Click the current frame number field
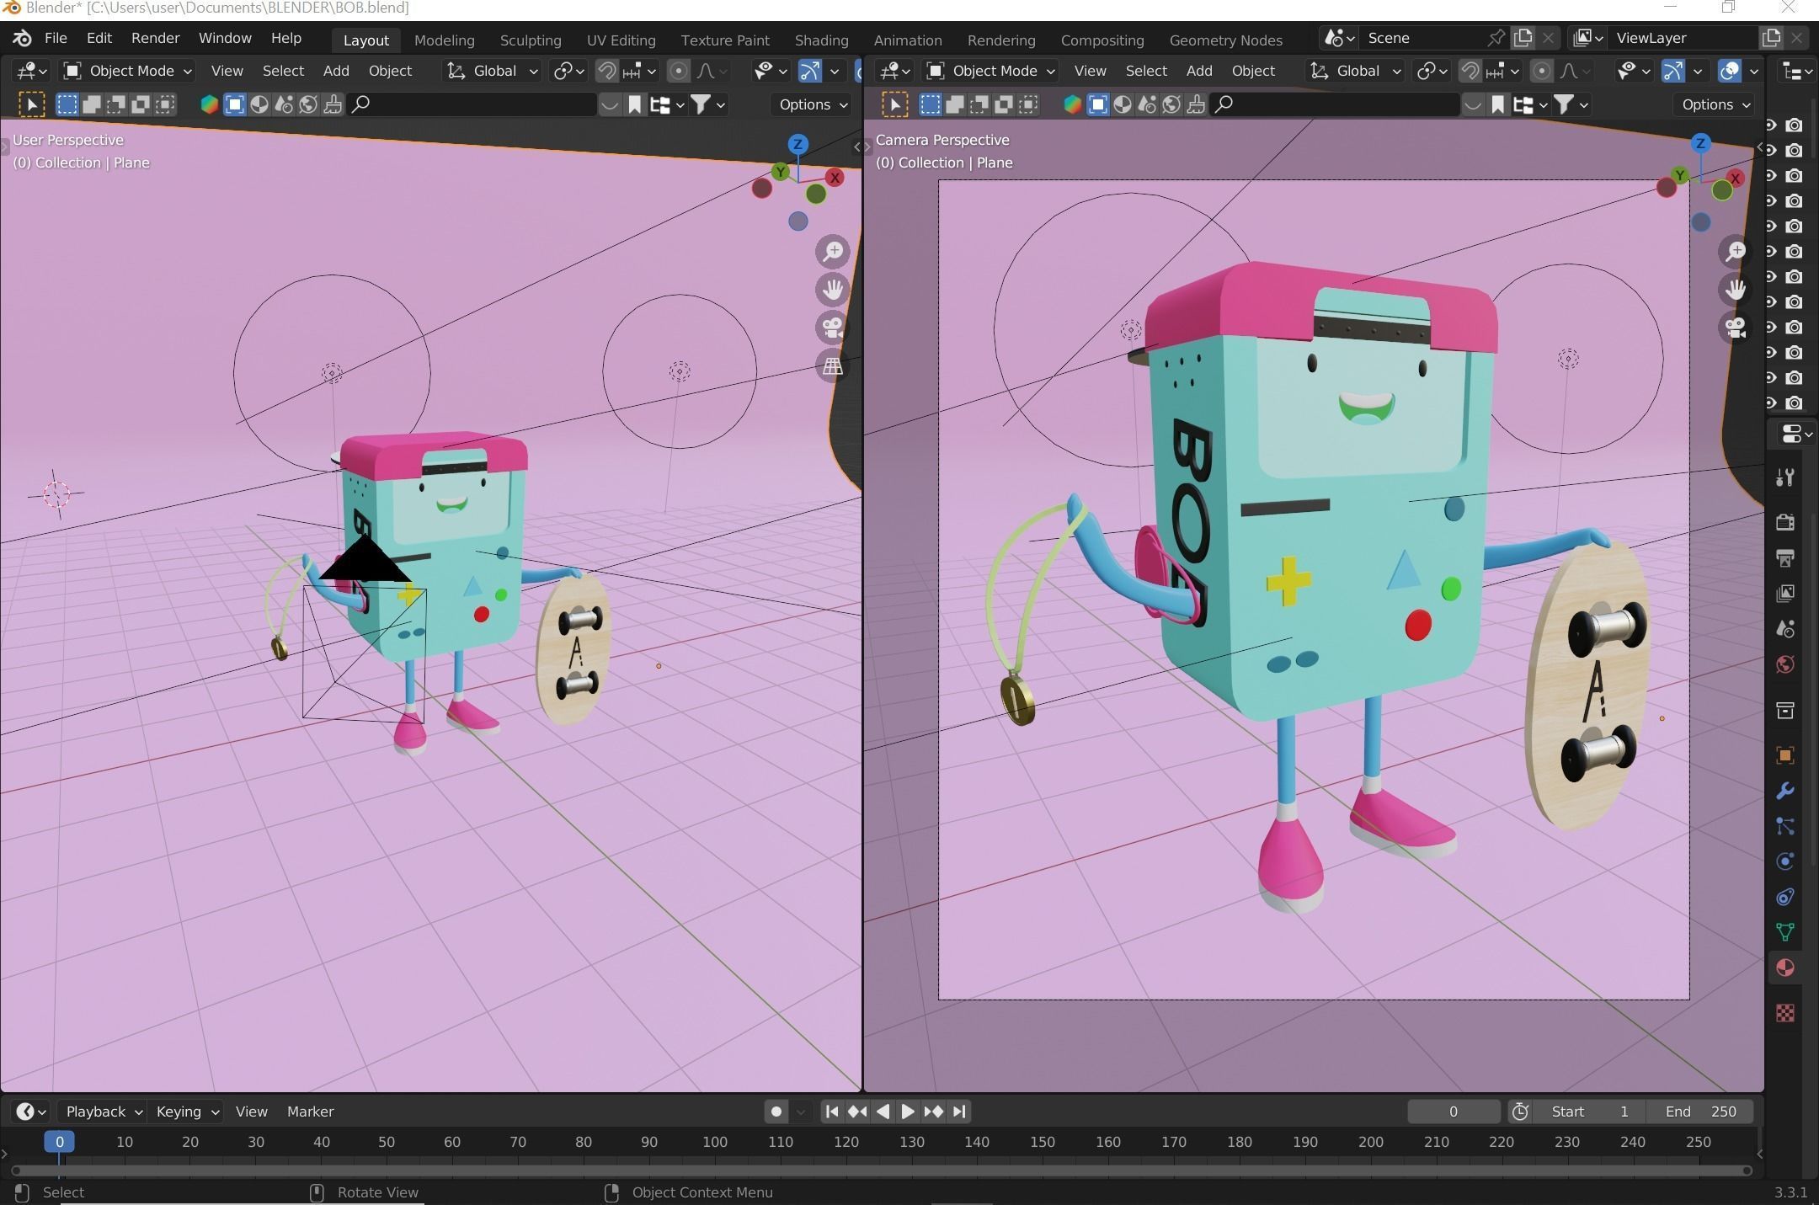This screenshot has width=1819, height=1205. [x=1454, y=1112]
